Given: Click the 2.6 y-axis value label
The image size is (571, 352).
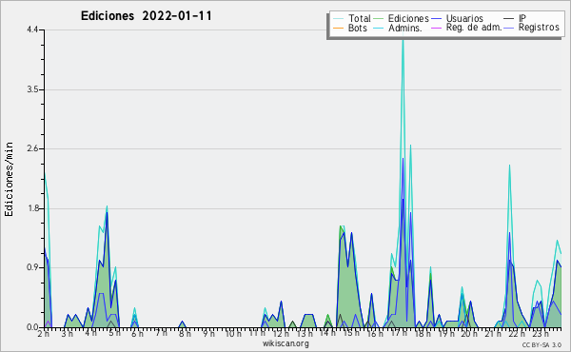Looking at the screenshot, I should [x=32, y=148].
